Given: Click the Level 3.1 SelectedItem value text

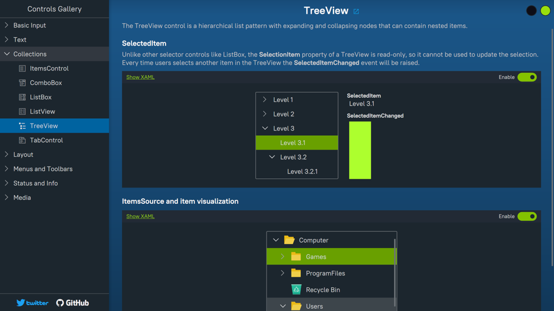Looking at the screenshot, I should tap(362, 104).
